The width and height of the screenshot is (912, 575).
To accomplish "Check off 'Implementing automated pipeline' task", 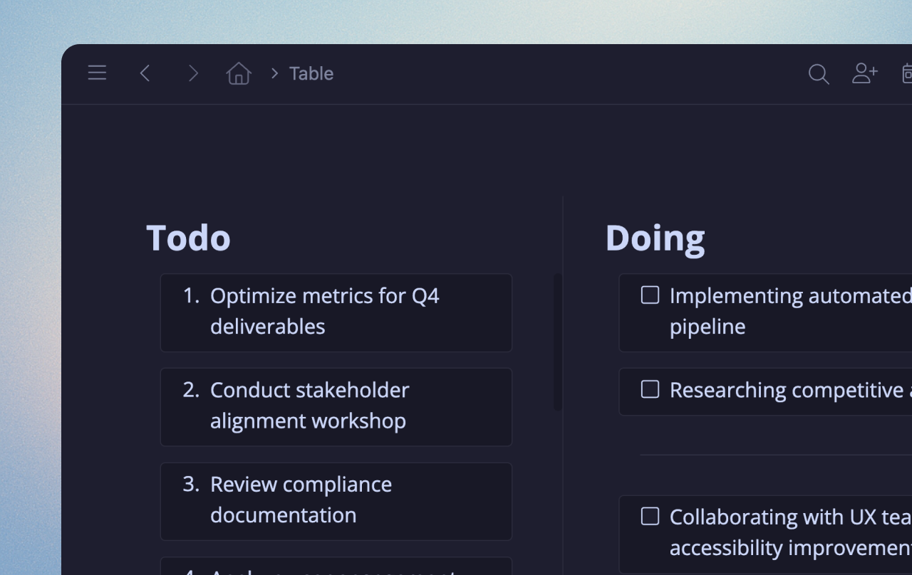I will [649, 294].
